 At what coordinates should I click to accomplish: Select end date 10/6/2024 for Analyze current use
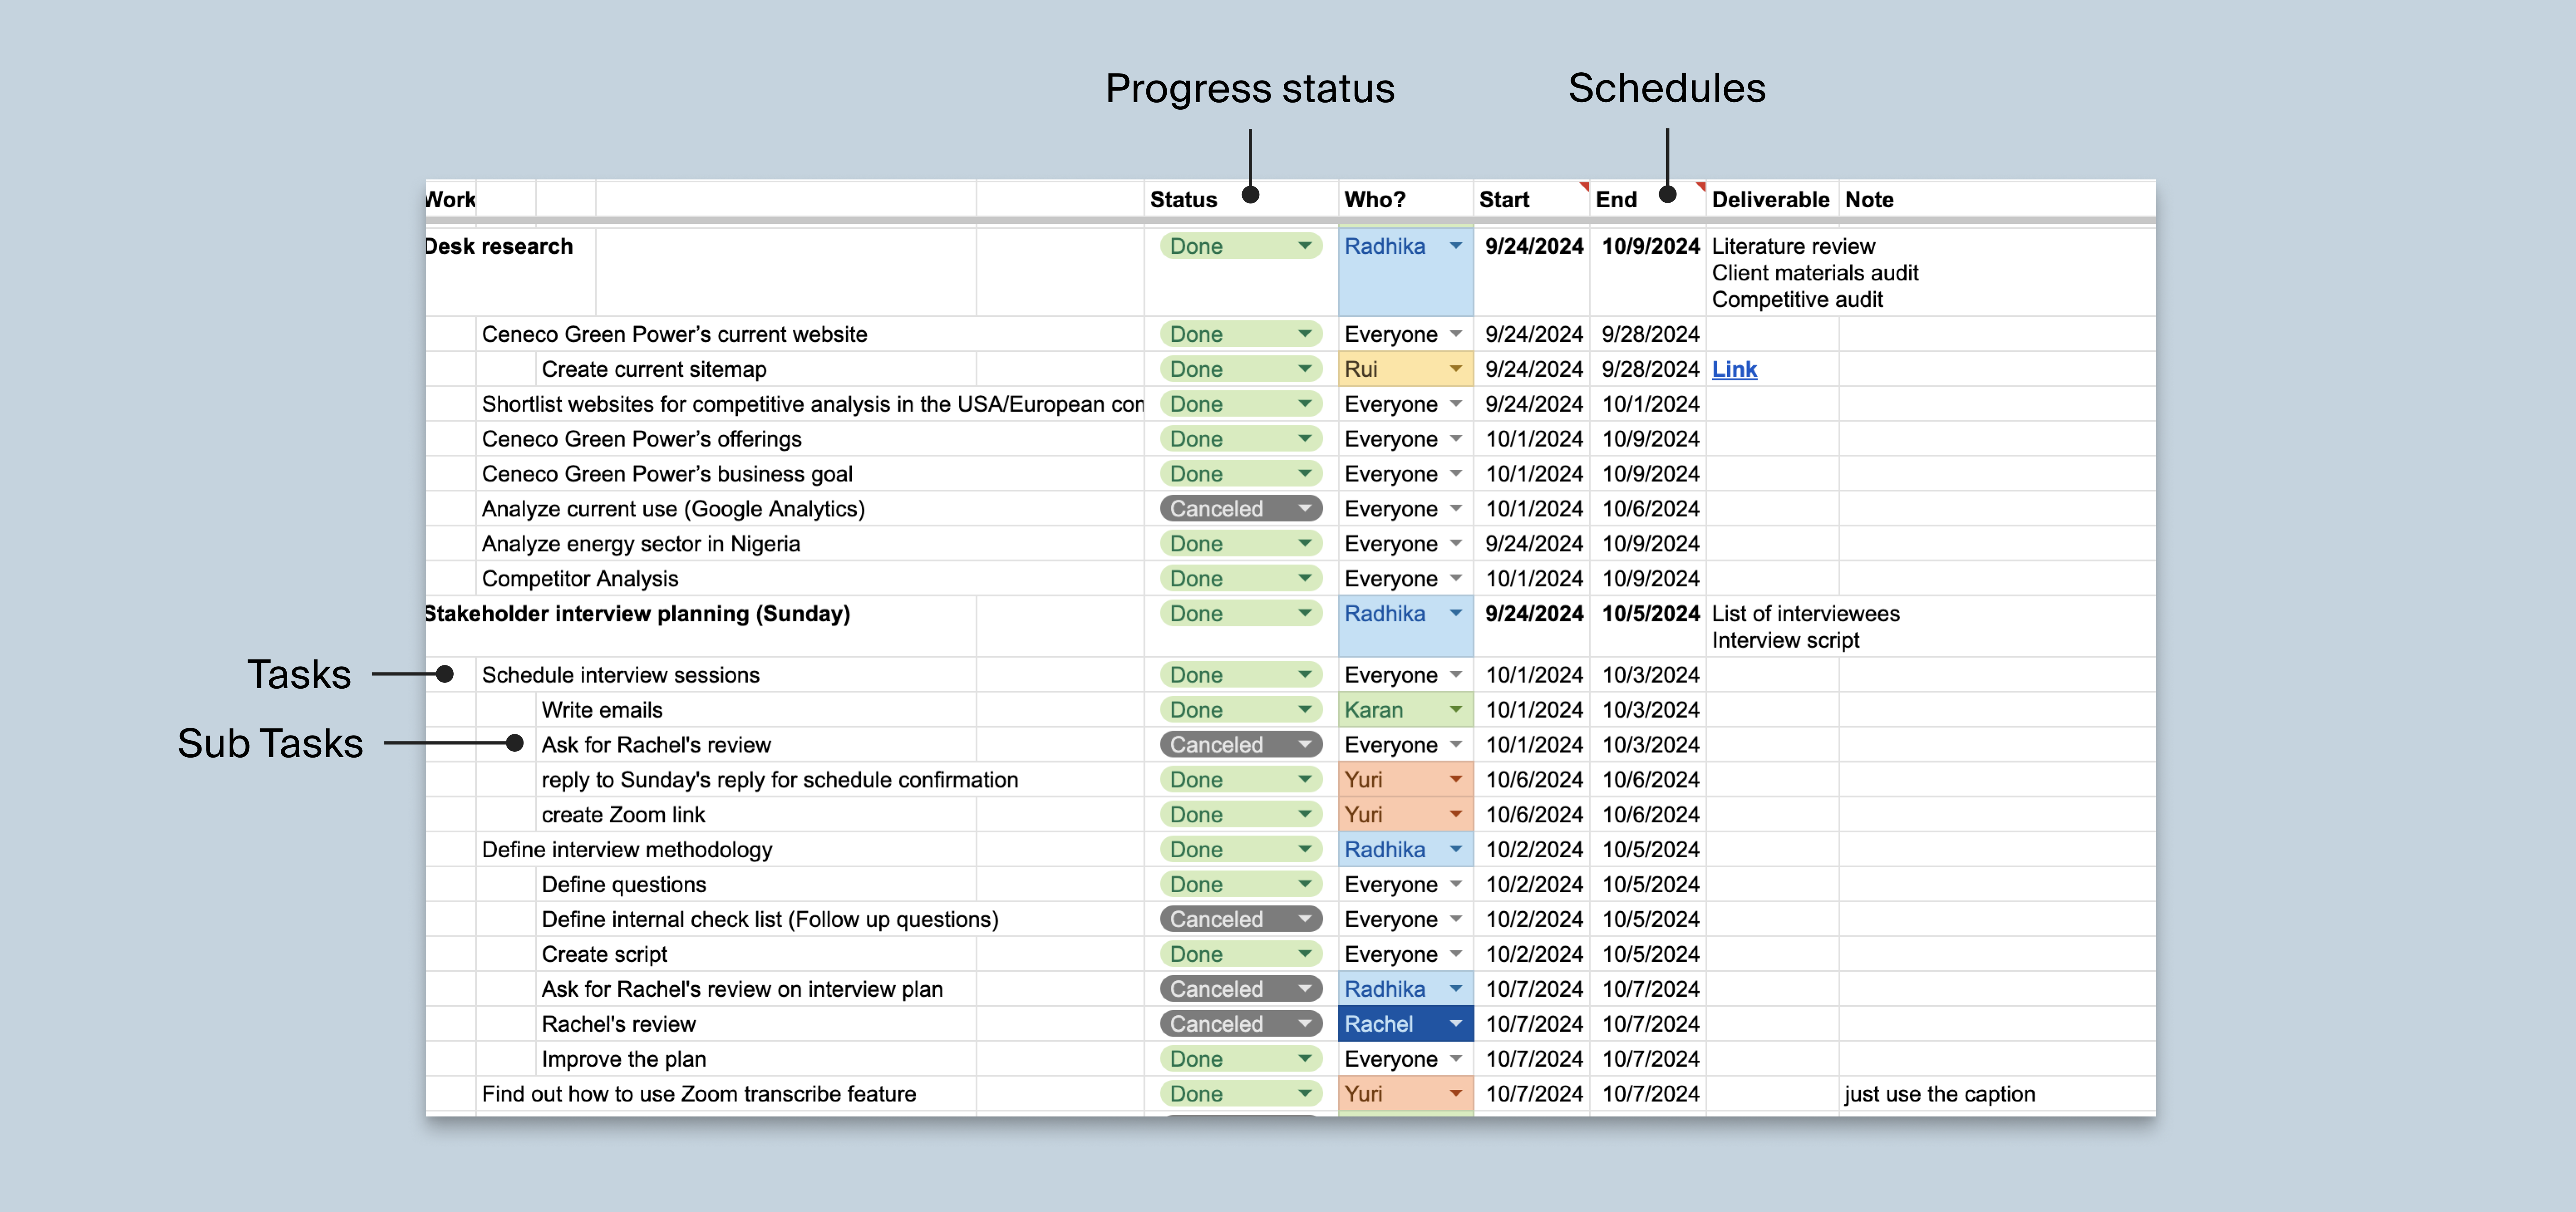click(1648, 509)
